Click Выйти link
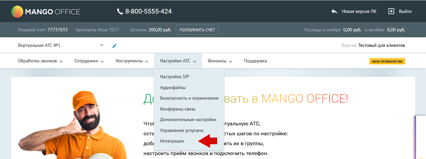Screen dimensions: 426x159 click(x=405, y=12)
